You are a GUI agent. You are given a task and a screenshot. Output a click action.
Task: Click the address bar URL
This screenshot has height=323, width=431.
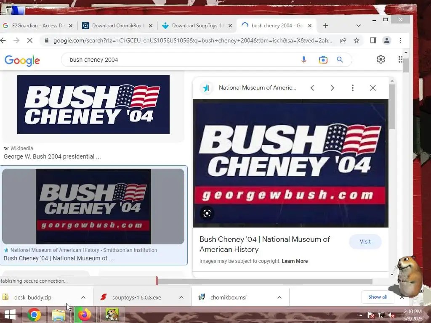(192, 41)
